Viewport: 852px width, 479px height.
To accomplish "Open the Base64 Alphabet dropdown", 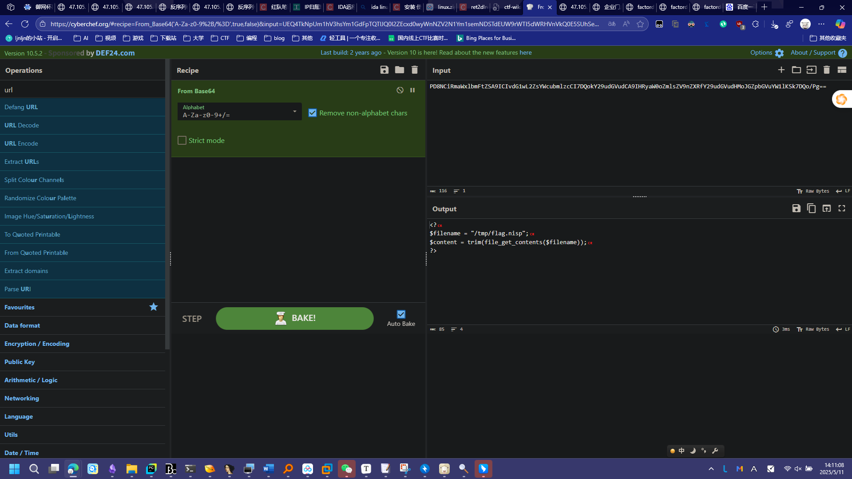I will [x=239, y=111].
